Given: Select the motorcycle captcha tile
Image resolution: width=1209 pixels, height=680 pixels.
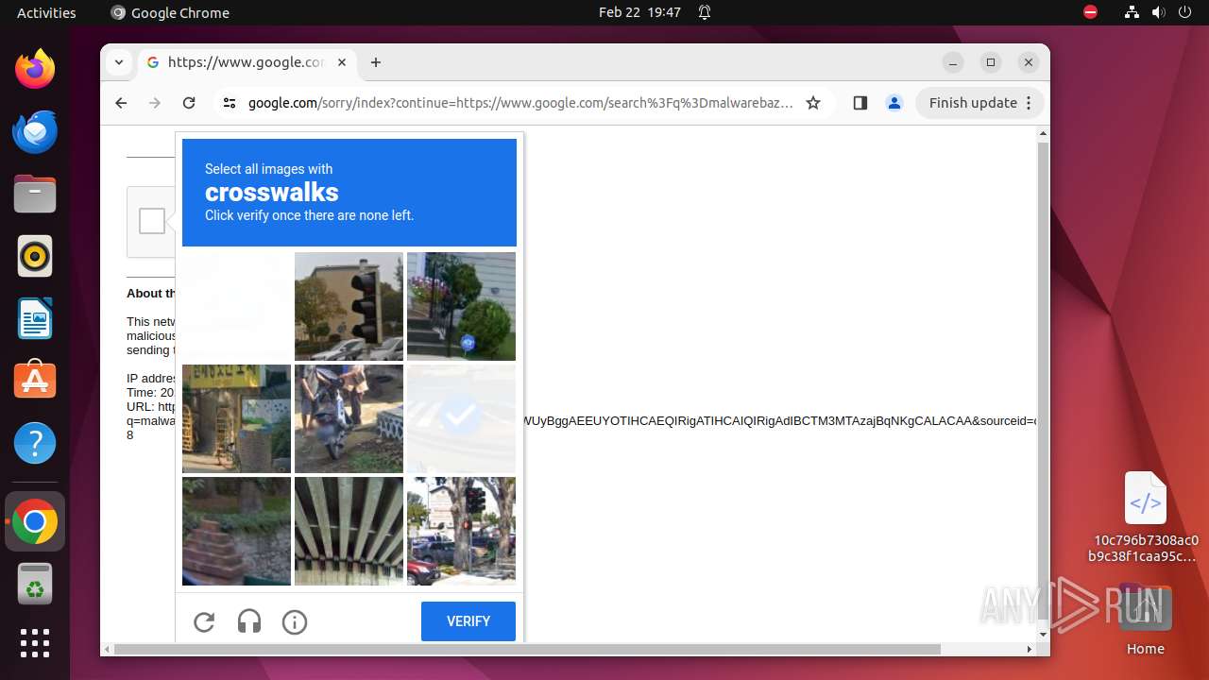Looking at the screenshot, I should [349, 418].
